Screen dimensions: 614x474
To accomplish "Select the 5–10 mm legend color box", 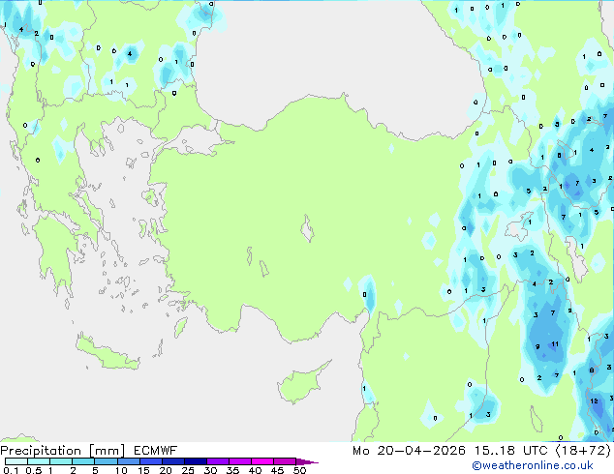I will pos(106,461).
